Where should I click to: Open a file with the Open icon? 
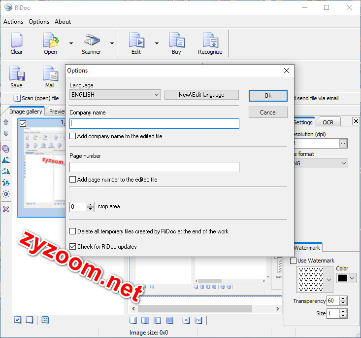point(51,43)
